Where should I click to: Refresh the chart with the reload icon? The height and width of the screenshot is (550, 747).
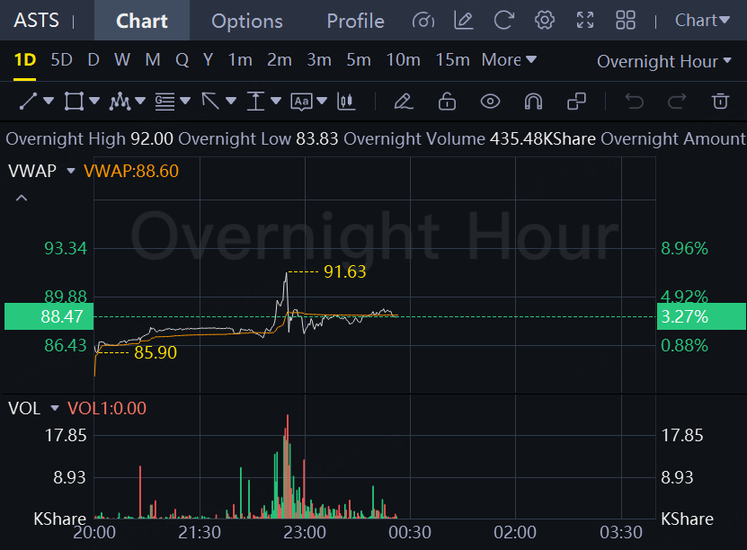(x=503, y=21)
